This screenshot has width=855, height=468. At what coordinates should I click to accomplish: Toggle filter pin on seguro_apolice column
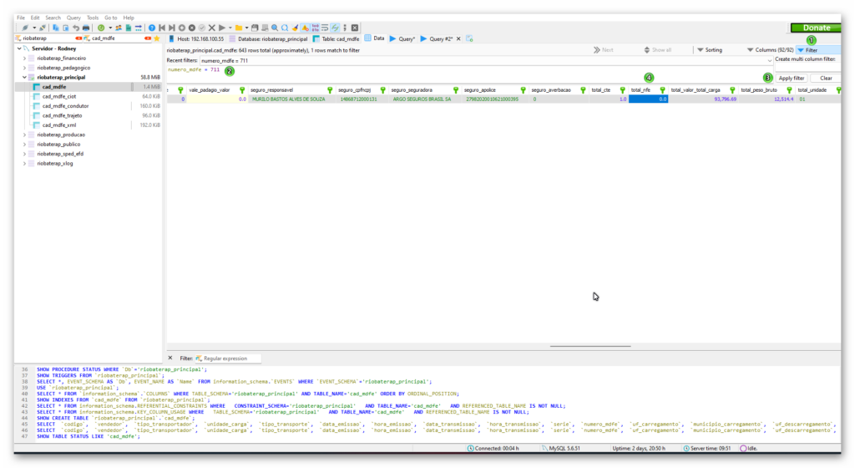tap(523, 90)
